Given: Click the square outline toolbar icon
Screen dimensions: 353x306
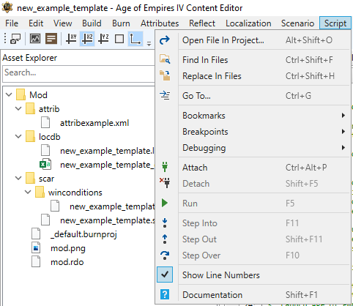Looking at the screenshot, I should pos(119,39).
